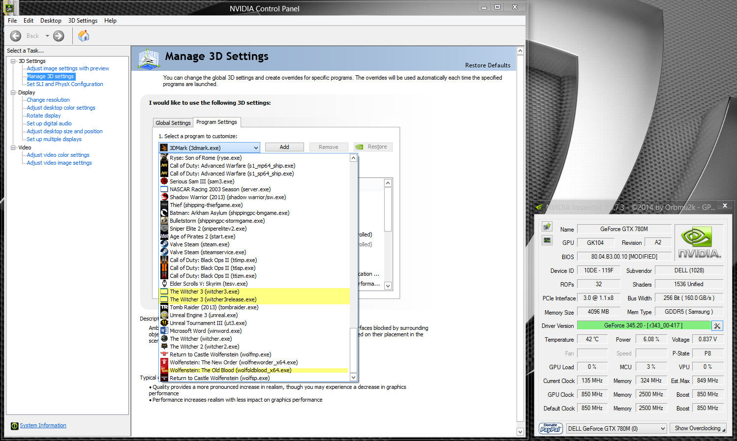Select The Witcher 3 (witcher3release.exe) entry
This screenshot has width=737, height=441.
[254, 299]
